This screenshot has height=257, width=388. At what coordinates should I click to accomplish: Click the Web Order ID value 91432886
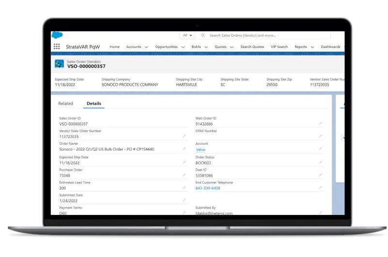pos(204,124)
